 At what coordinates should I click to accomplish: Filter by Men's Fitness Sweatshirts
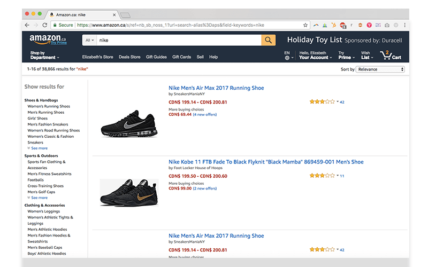(x=49, y=174)
